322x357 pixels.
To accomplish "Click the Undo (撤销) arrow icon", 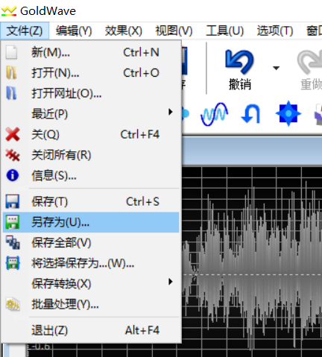I will (x=239, y=62).
